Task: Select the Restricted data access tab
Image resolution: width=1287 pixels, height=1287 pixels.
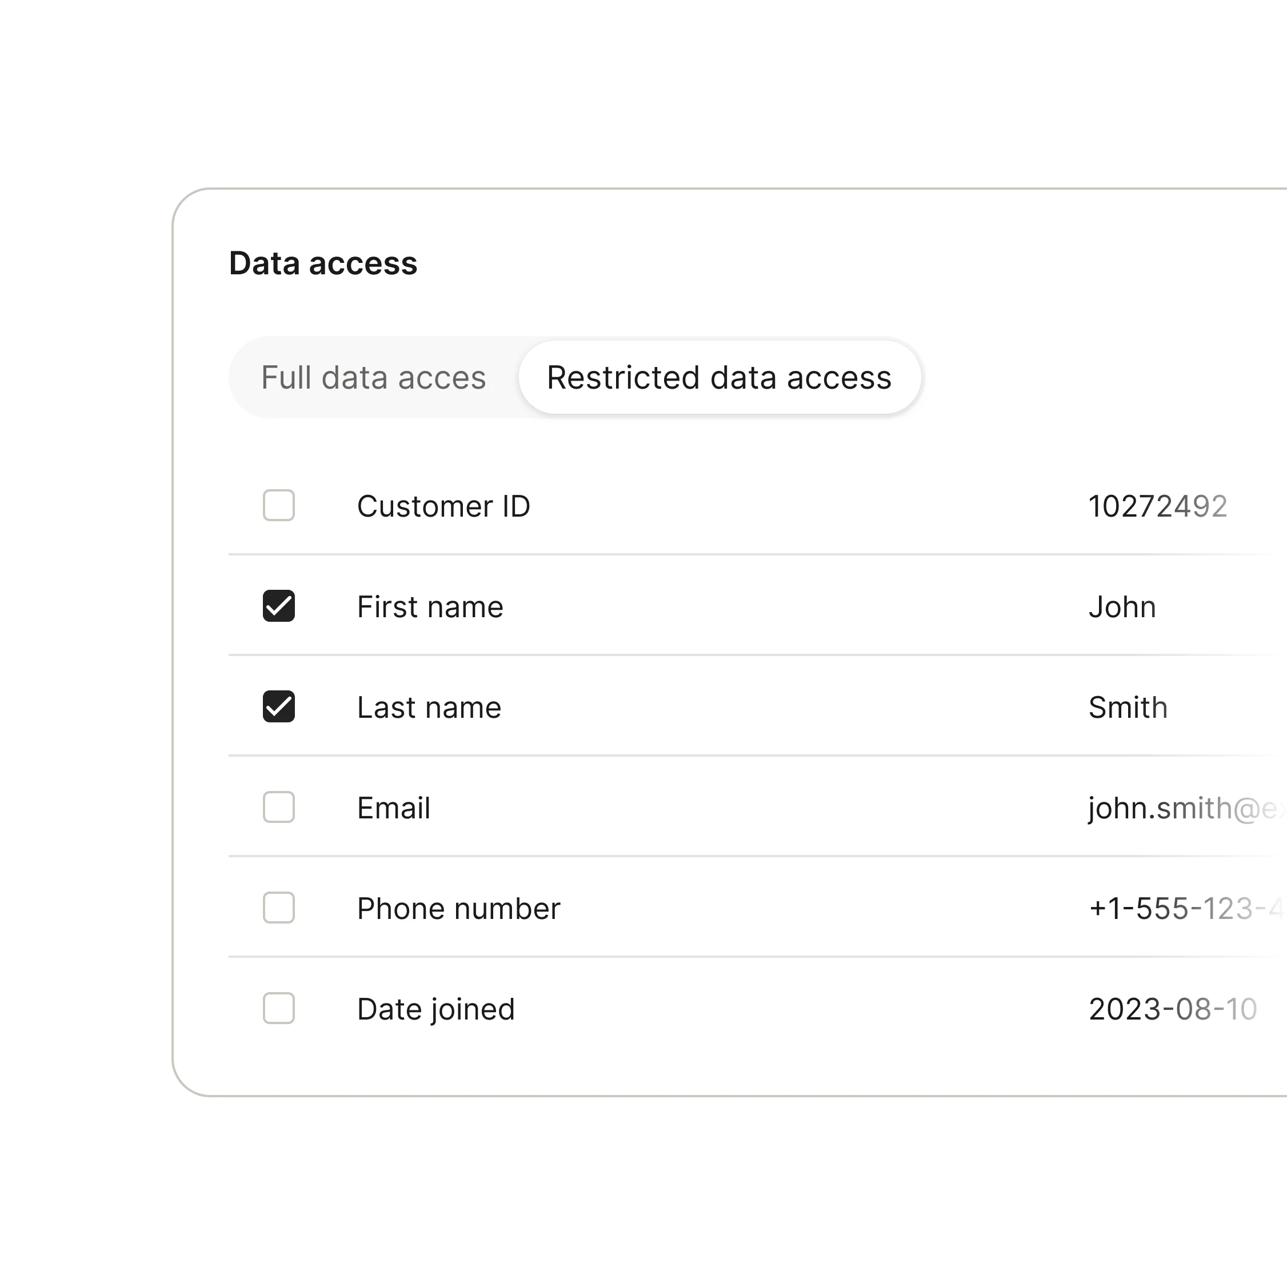Action: pos(719,378)
